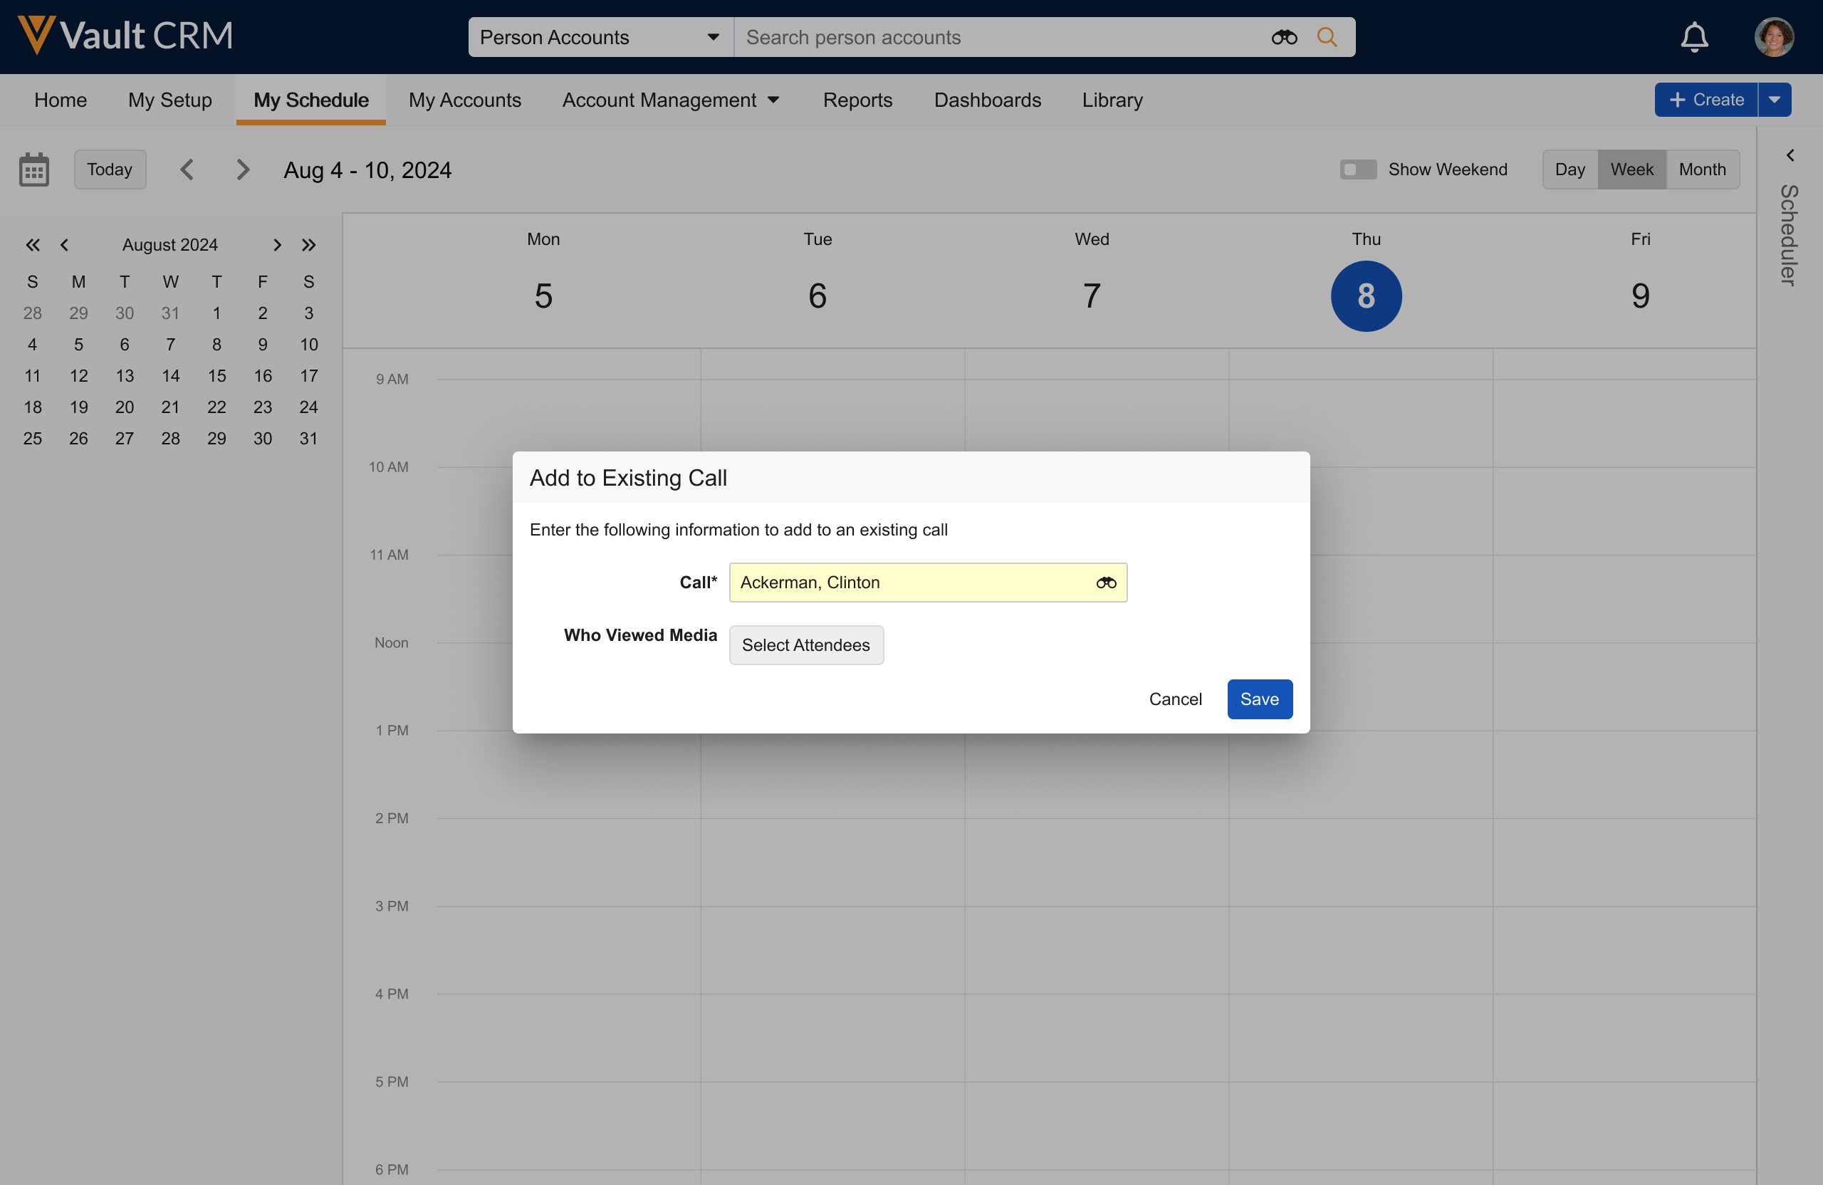Image resolution: width=1823 pixels, height=1185 pixels.
Task: Click the Select Attendees button
Action: coord(806,645)
